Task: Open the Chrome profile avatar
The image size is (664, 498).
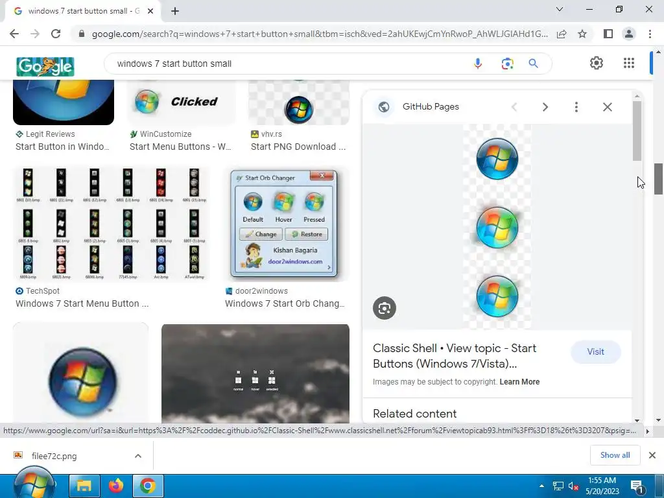Action: (x=629, y=34)
